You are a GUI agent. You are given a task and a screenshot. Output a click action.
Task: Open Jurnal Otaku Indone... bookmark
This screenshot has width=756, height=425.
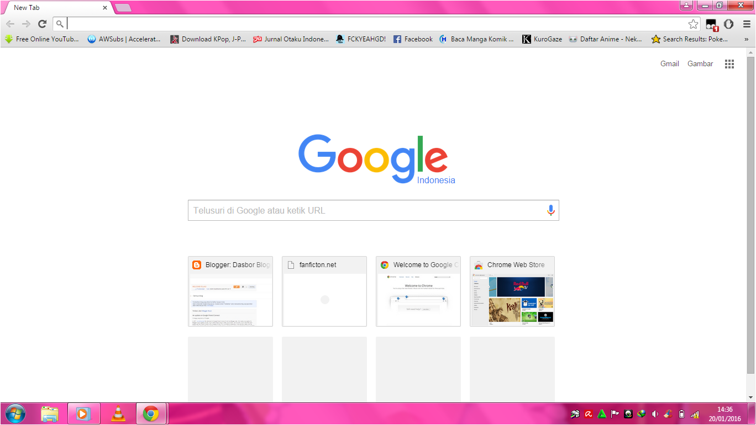pos(291,39)
